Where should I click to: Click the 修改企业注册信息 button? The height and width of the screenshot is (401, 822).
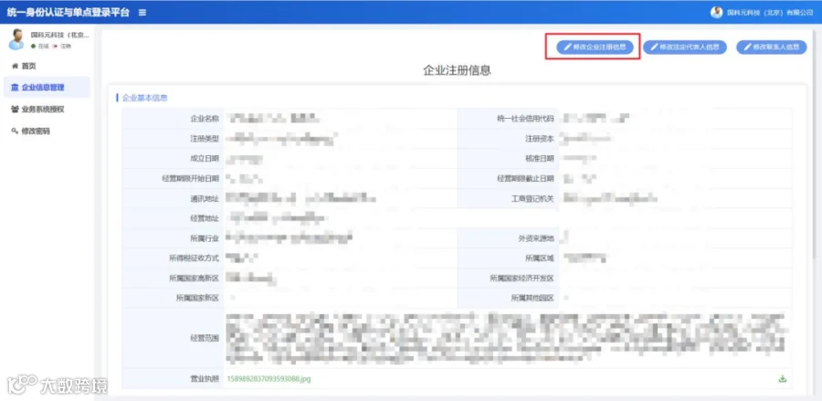pos(595,47)
